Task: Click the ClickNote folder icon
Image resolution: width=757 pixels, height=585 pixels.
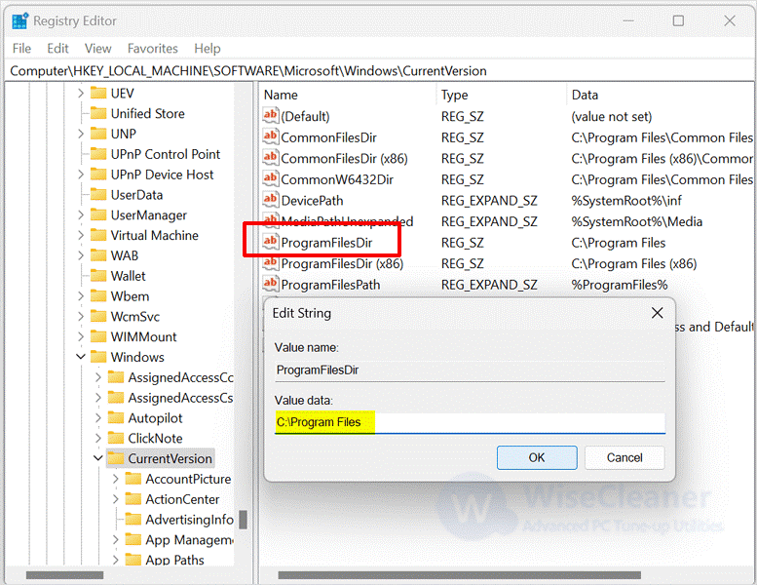Action: click(x=116, y=438)
